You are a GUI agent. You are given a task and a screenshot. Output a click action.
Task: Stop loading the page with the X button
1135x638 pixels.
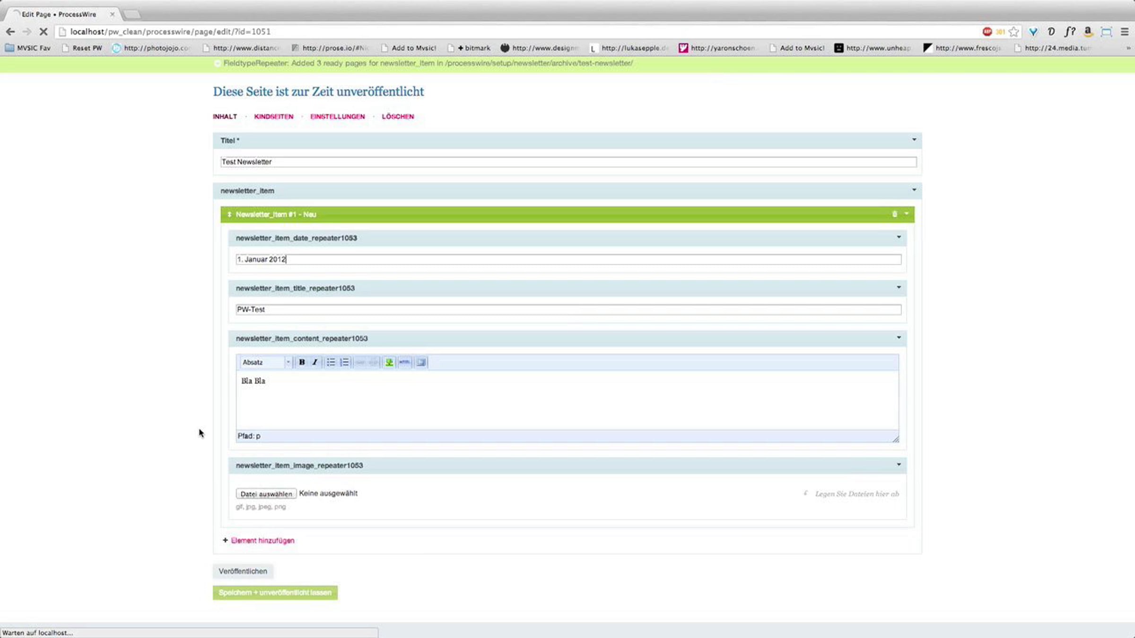(43, 32)
